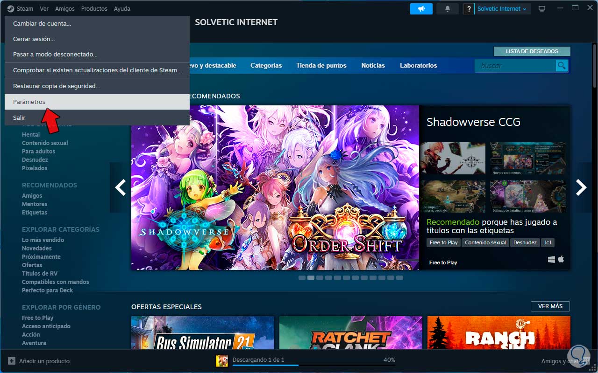Open the notifications bell
The width and height of the screenshot is (598, 373).
pyautogui.click(x=448, y=9)
